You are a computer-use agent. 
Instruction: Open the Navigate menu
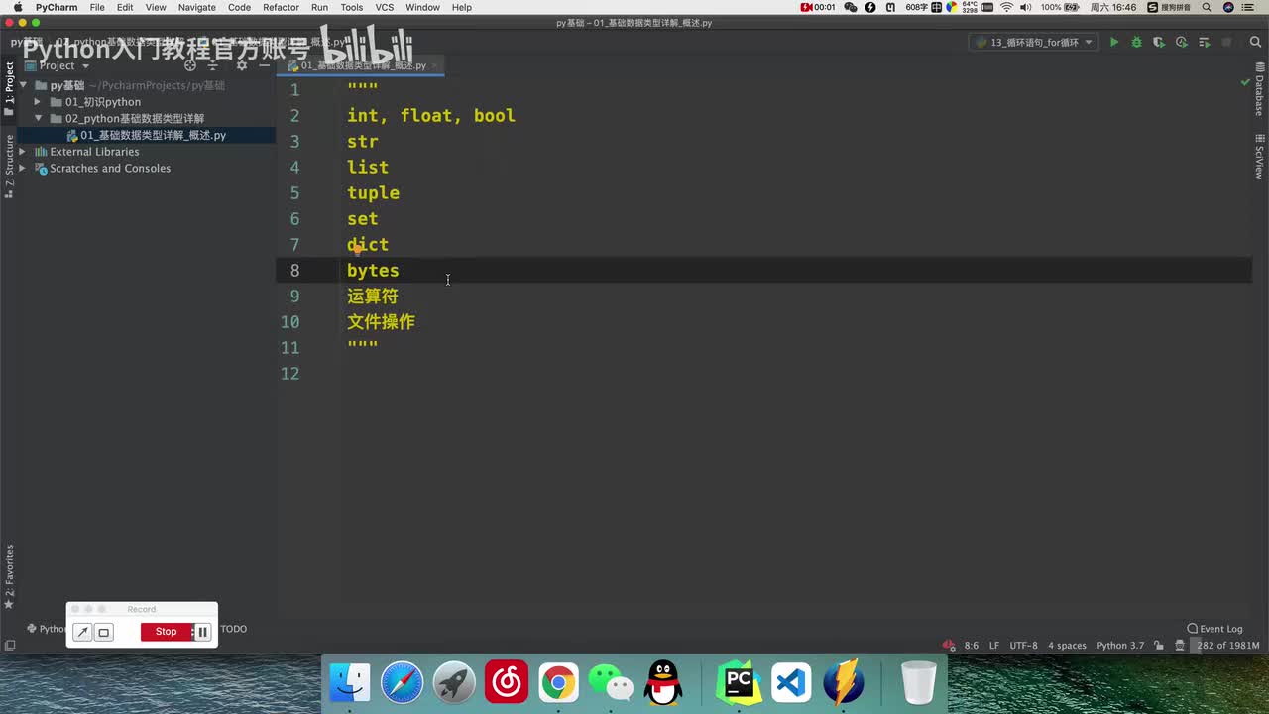pos(196,7)
